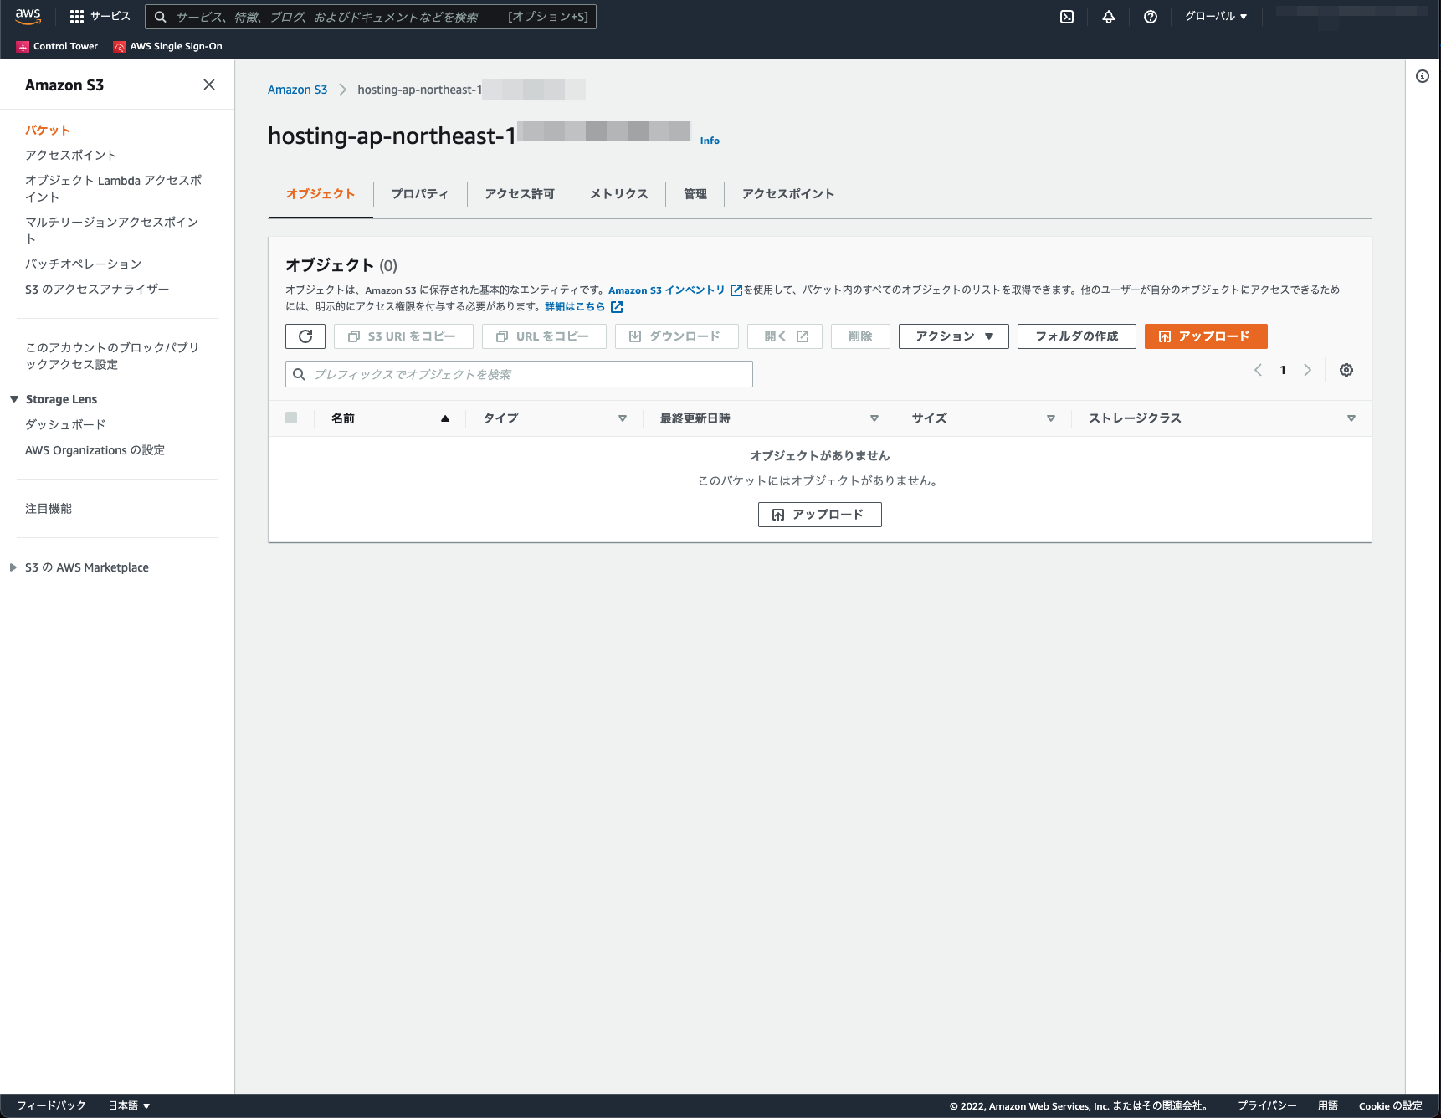Viewport: 1441px width, 1118px height.
Task: Open バッチオペレーション in the sidebar
Action: [x=84, y=264]
